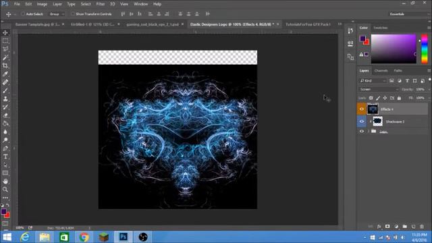
Task: Select the Rectangular Marquee tool
Action: point(5,41)
